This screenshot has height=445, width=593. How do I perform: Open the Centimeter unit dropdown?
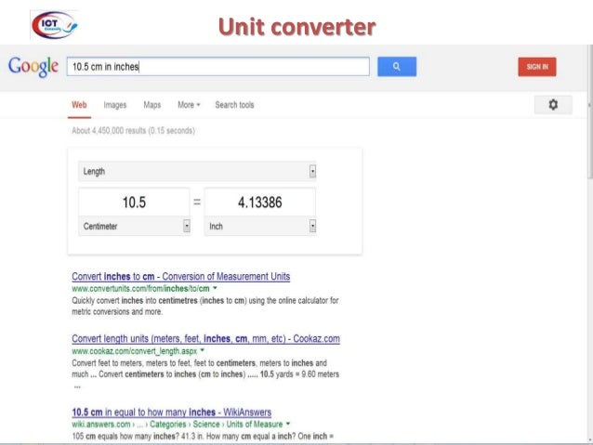[134, 226]
